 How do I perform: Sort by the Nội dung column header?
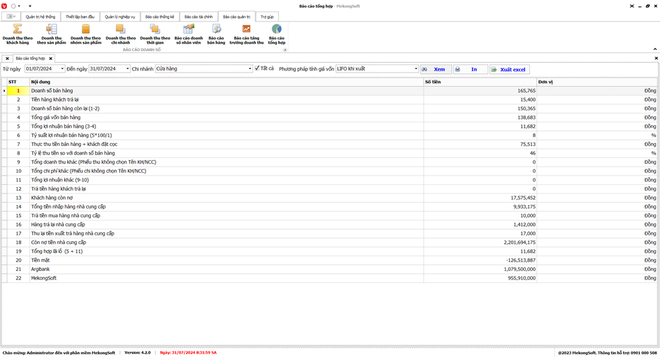pyautogui.click(x=226, y=82)
